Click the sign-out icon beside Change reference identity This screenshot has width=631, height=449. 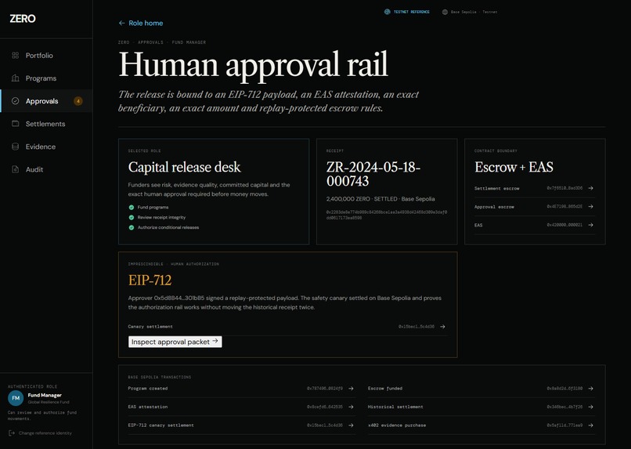click(12, 433)
